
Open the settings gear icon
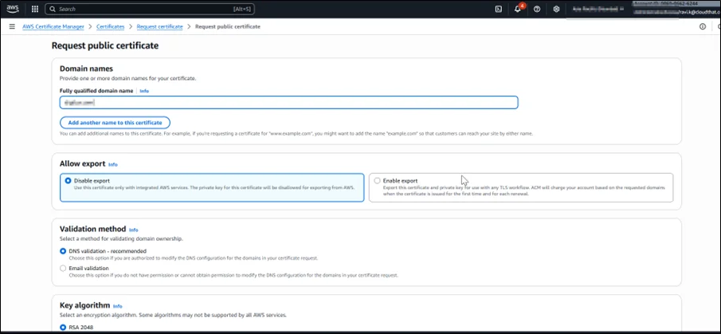coord(556,9)
